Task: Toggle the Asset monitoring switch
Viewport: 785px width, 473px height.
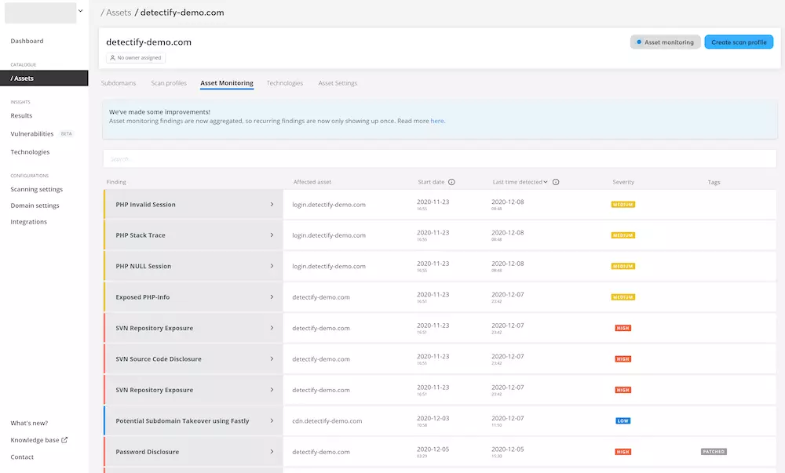Action: pyautogui.click(x=665, y=42)
